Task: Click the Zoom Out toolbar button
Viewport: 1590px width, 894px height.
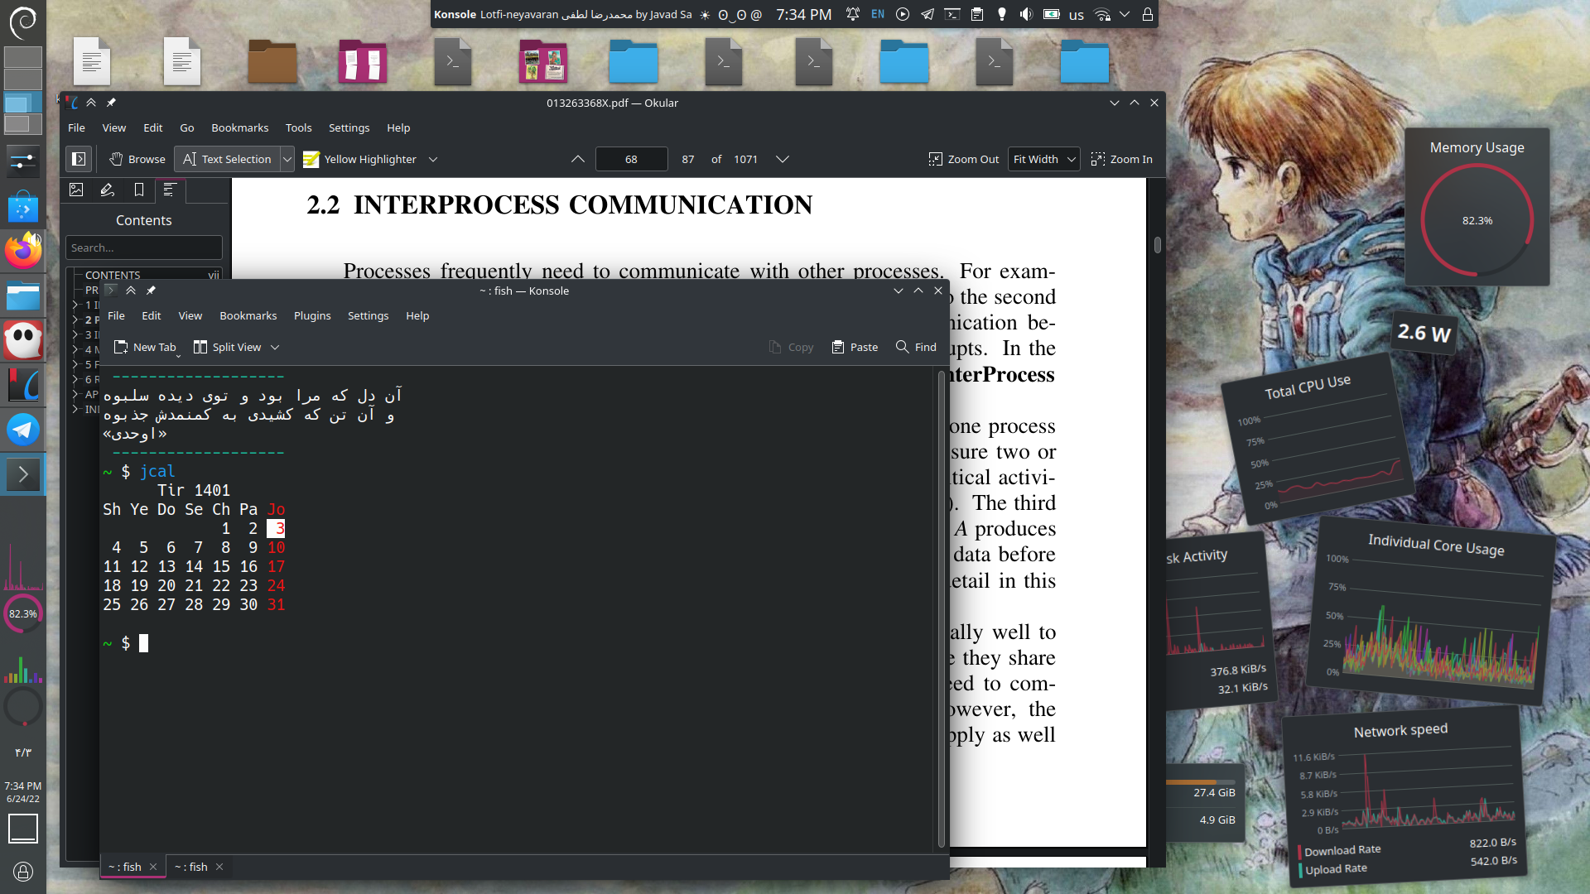Action: coord(964,159)
